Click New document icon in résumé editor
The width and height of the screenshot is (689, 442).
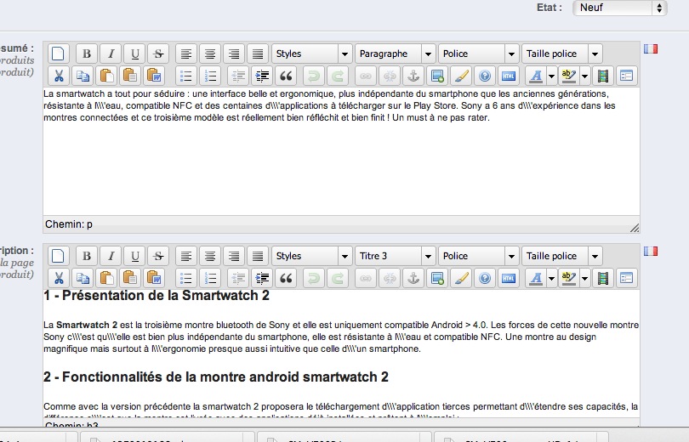[58, 54]
